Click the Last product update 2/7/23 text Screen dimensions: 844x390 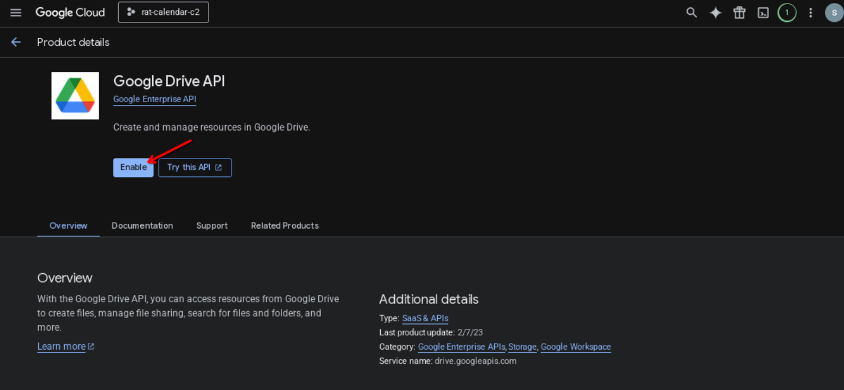coord(431,332)
